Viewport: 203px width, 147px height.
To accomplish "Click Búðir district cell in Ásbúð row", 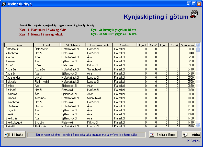I will pyautogui.click(x=47, y=65).
